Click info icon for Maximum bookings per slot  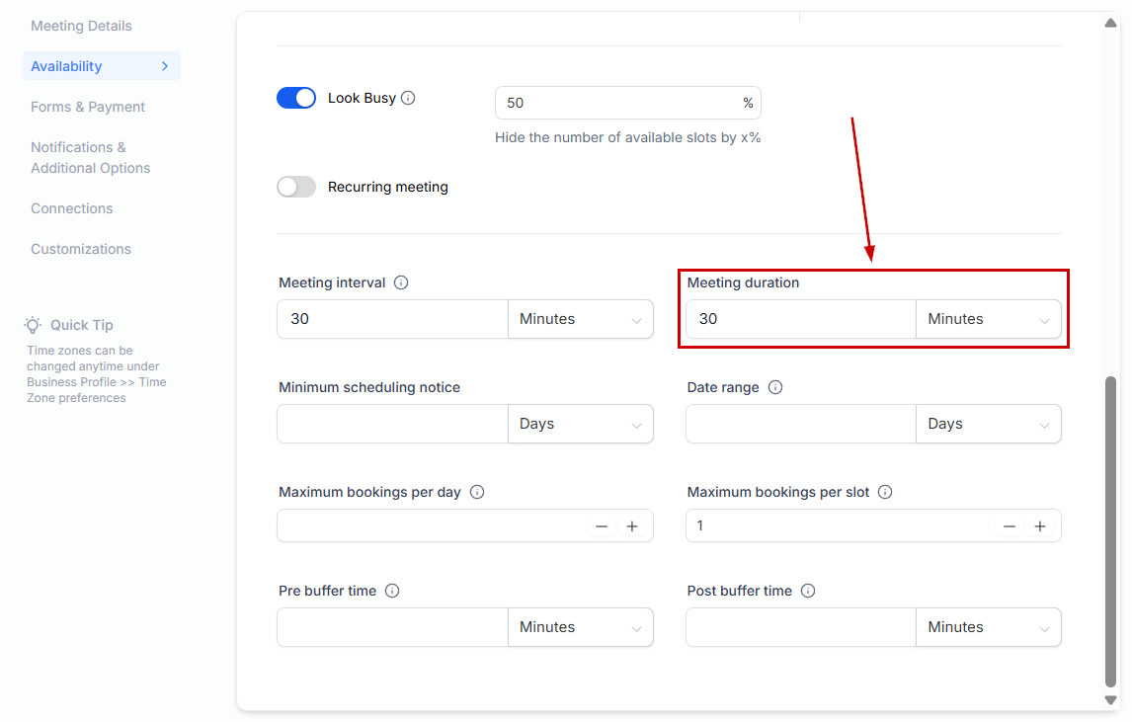(x=885, y=492)
